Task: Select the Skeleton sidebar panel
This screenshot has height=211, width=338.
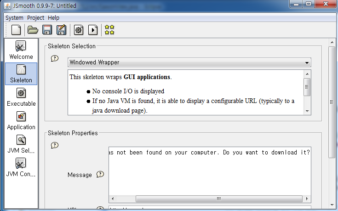Action: [21, 74]
